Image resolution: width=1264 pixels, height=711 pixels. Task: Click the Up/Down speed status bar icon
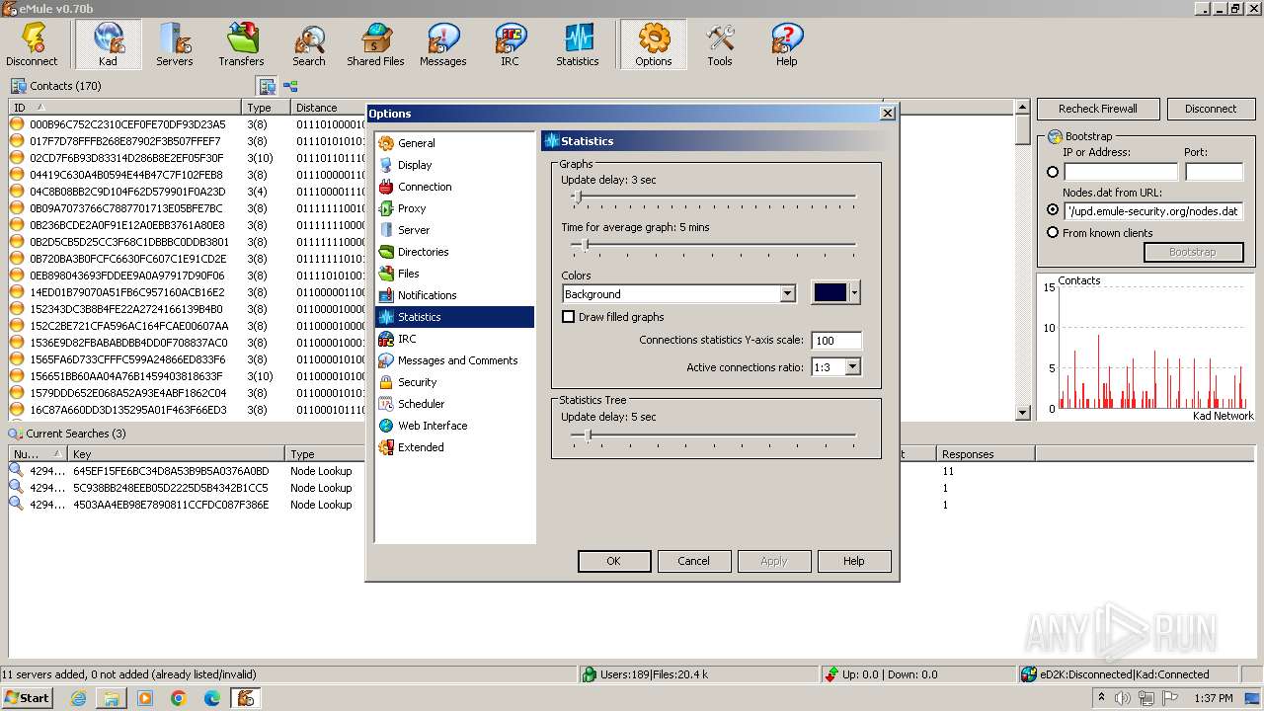(x=832, y=674)
